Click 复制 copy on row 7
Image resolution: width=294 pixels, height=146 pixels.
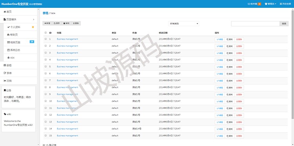[229, 81]
